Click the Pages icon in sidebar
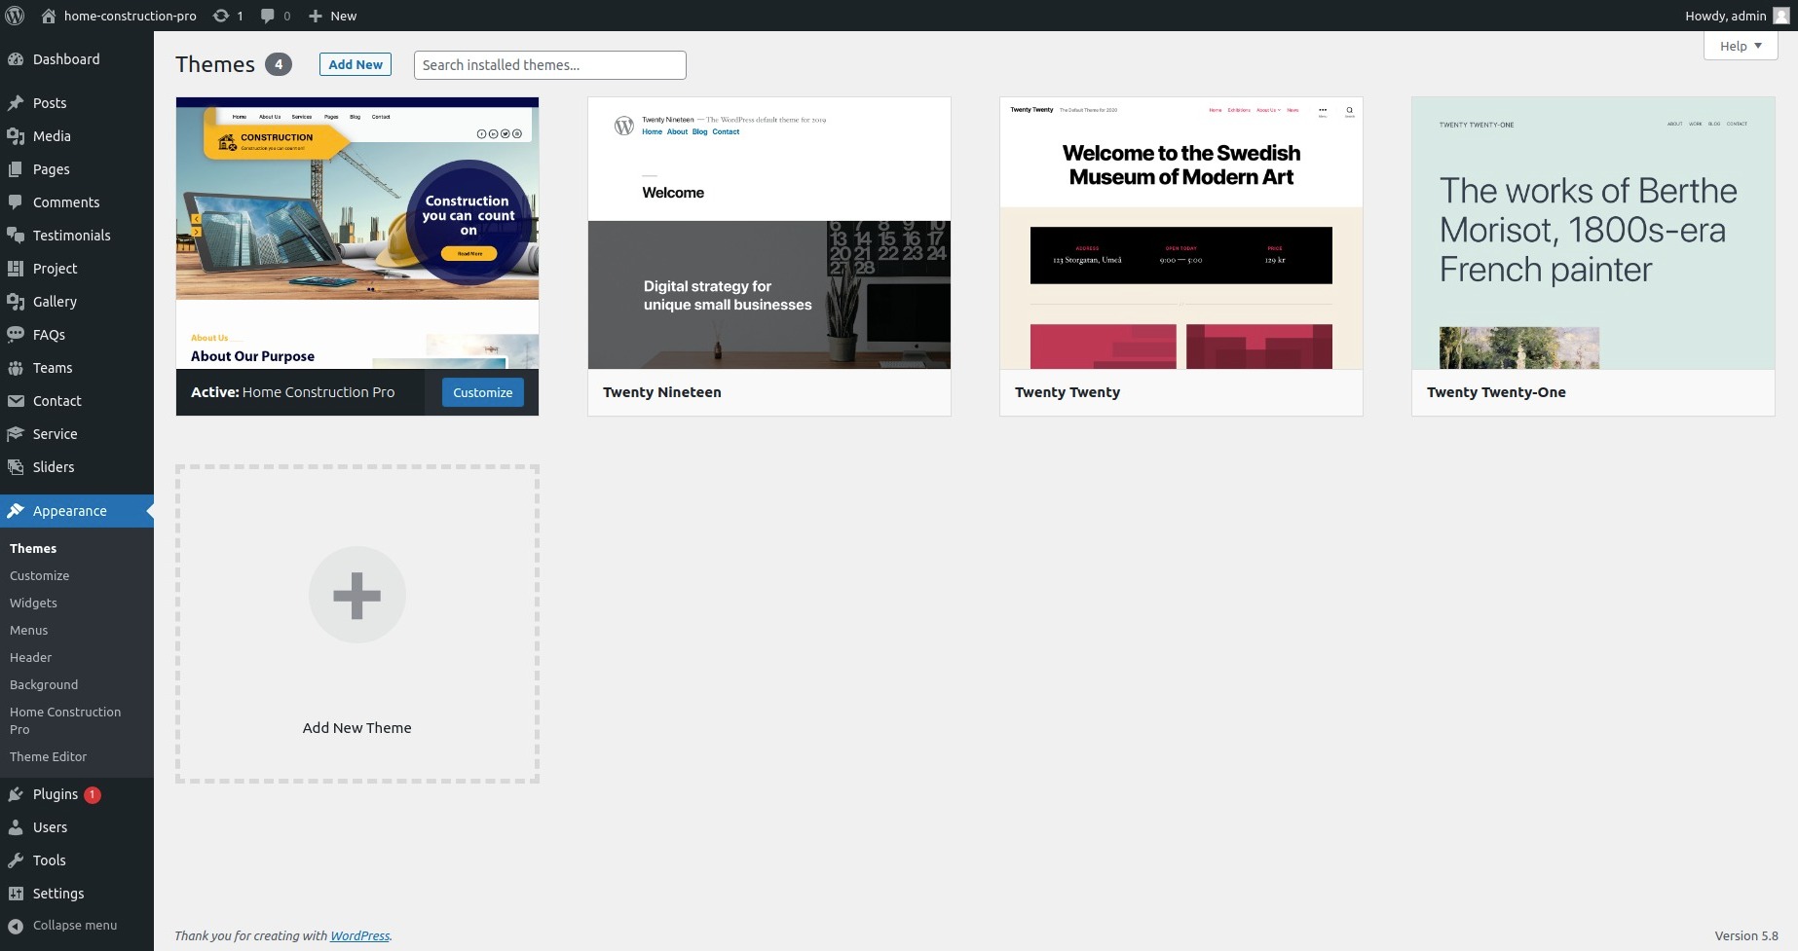 click(x=16, y=169)
